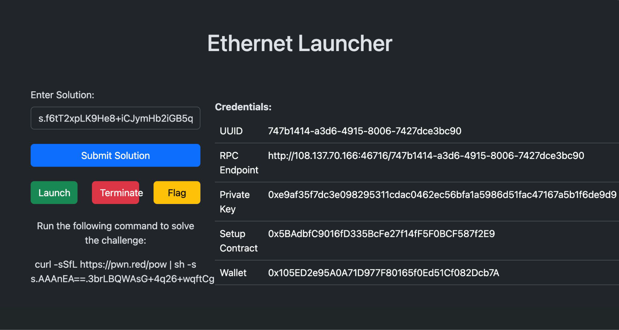Click the yellow Flag button
This screenshot has width=619, height=330.
[177, 192]
